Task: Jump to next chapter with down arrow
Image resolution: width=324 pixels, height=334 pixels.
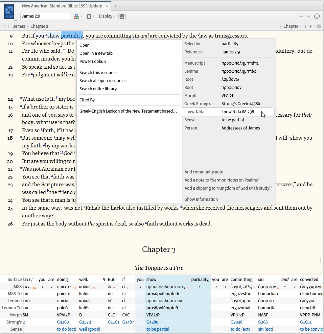Action: [310, 26]
